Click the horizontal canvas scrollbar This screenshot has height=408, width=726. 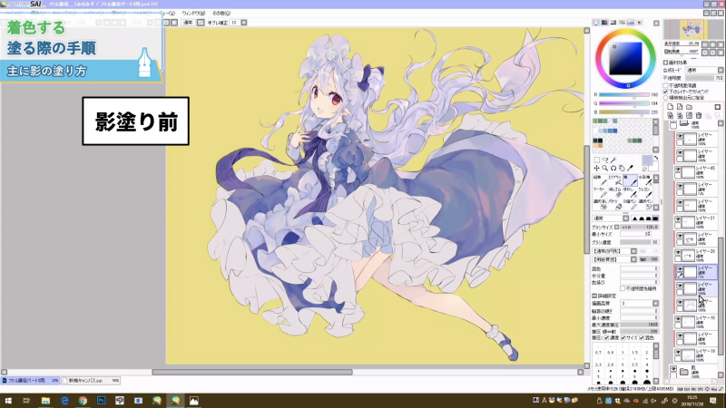click(x=252, y=372)
